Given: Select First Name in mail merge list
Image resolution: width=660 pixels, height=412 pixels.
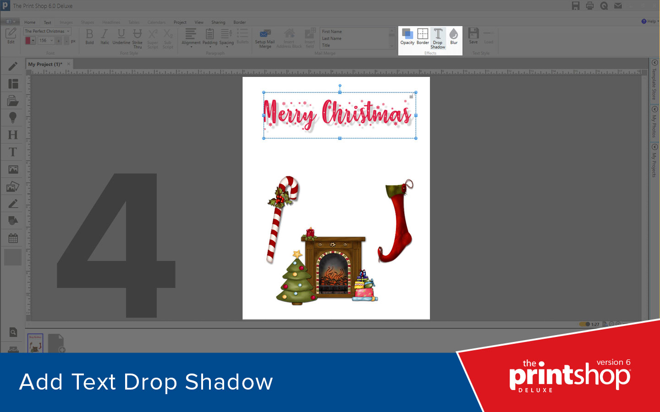Looking at the screenshot, I should [332, 32].
